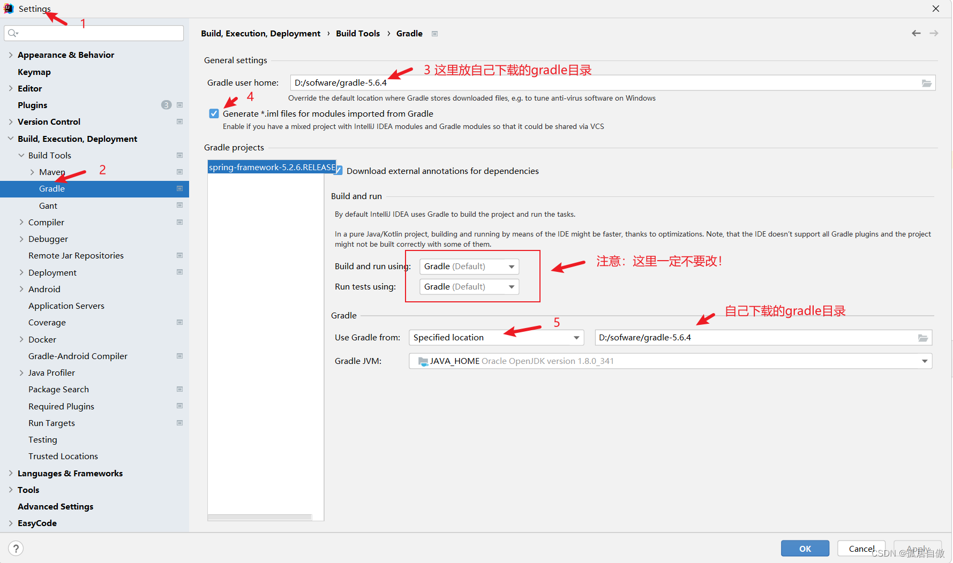Expand Languages & Frameworks section
Screen dimensions: 953x563
pyautogui.click(x=11, y=473)
